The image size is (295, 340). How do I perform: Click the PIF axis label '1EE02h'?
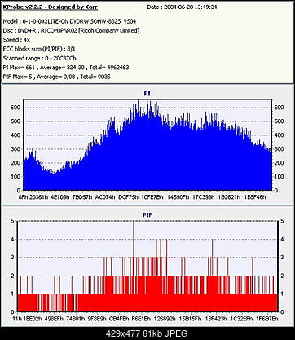[x=33, y=319]
